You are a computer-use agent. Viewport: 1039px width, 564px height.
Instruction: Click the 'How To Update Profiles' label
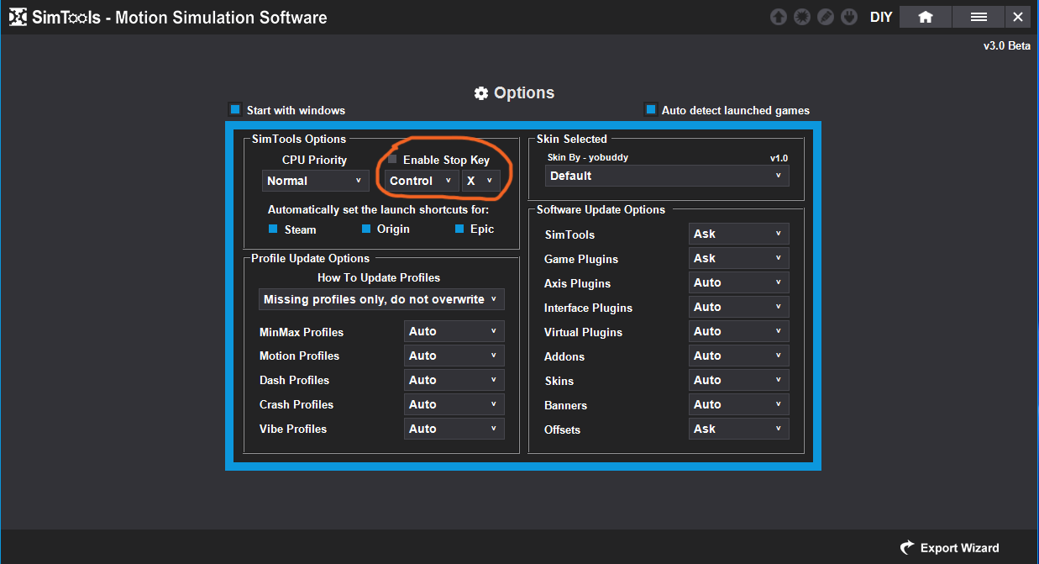click(379, 277)
